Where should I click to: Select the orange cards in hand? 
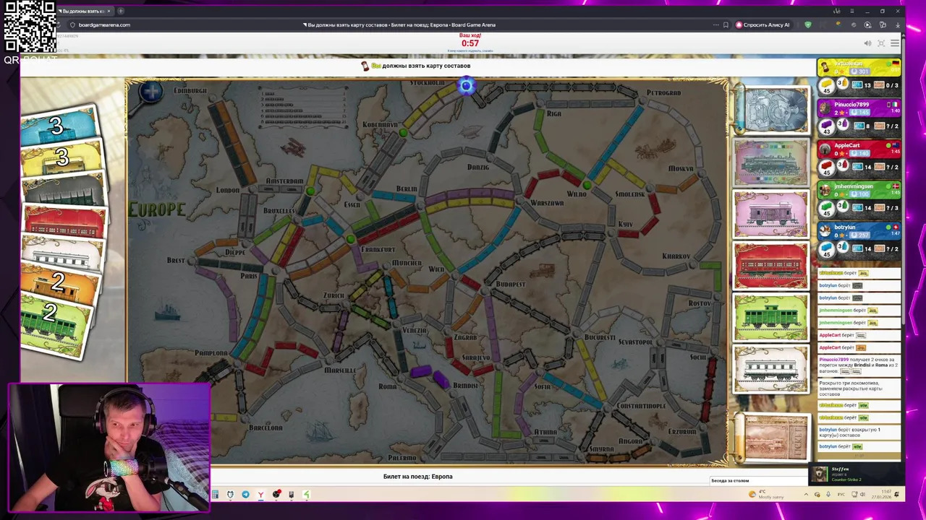61,282
